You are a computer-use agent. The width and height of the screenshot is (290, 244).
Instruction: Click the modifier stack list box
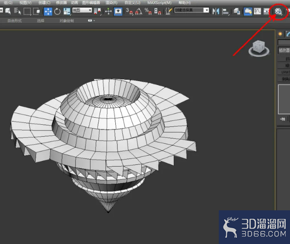[284, 99]
